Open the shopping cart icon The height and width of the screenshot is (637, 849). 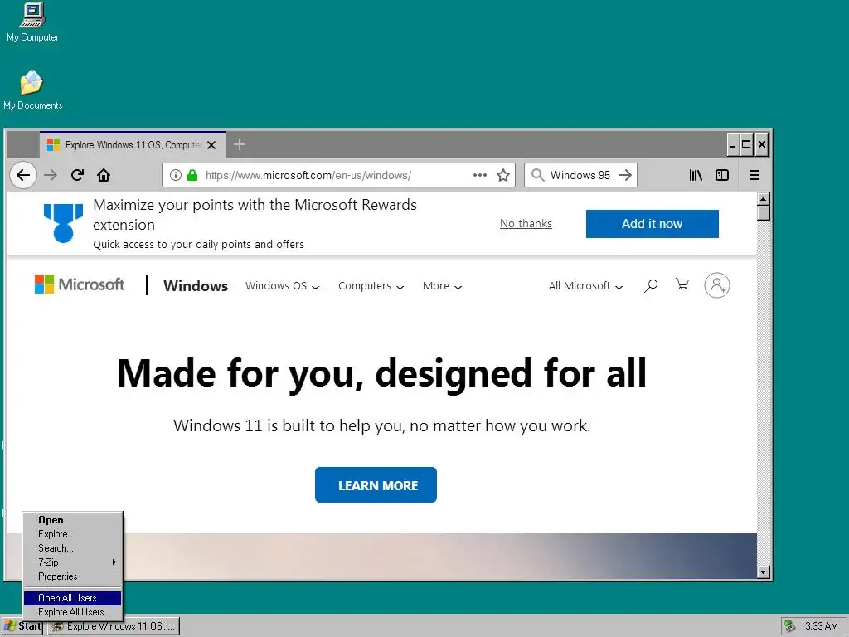tap(682, 284)
